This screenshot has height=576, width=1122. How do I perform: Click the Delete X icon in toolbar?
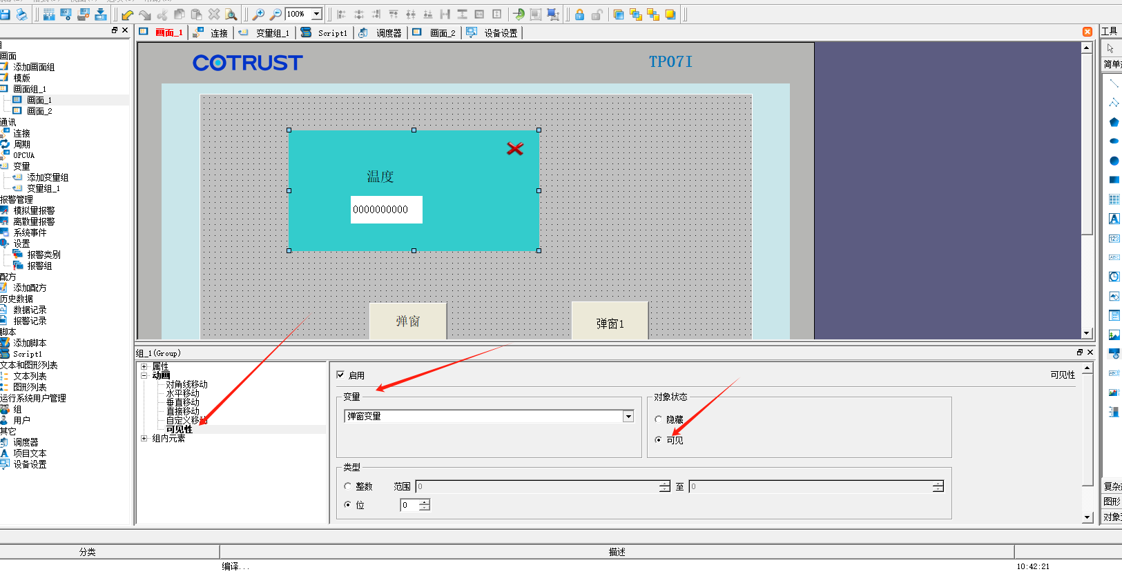(x=214, y=14)
